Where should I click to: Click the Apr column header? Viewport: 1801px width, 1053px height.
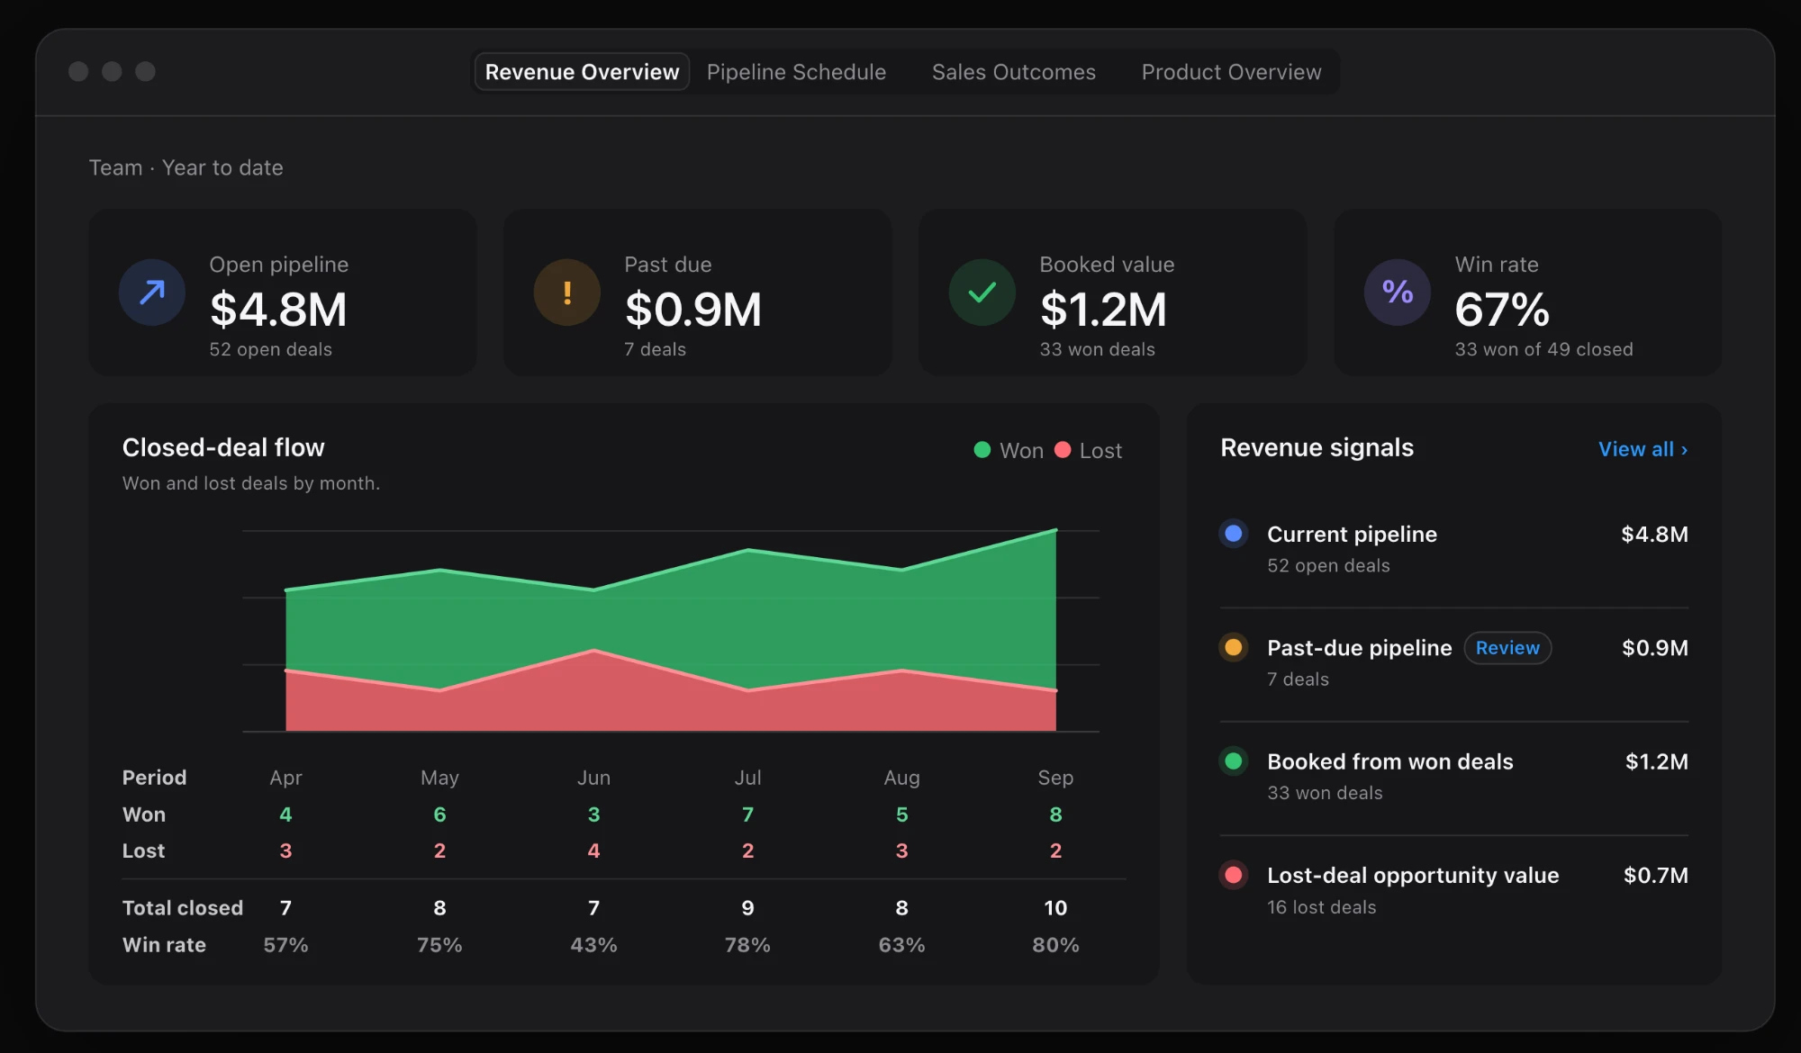pyautogui.click(x=285, y=778)
